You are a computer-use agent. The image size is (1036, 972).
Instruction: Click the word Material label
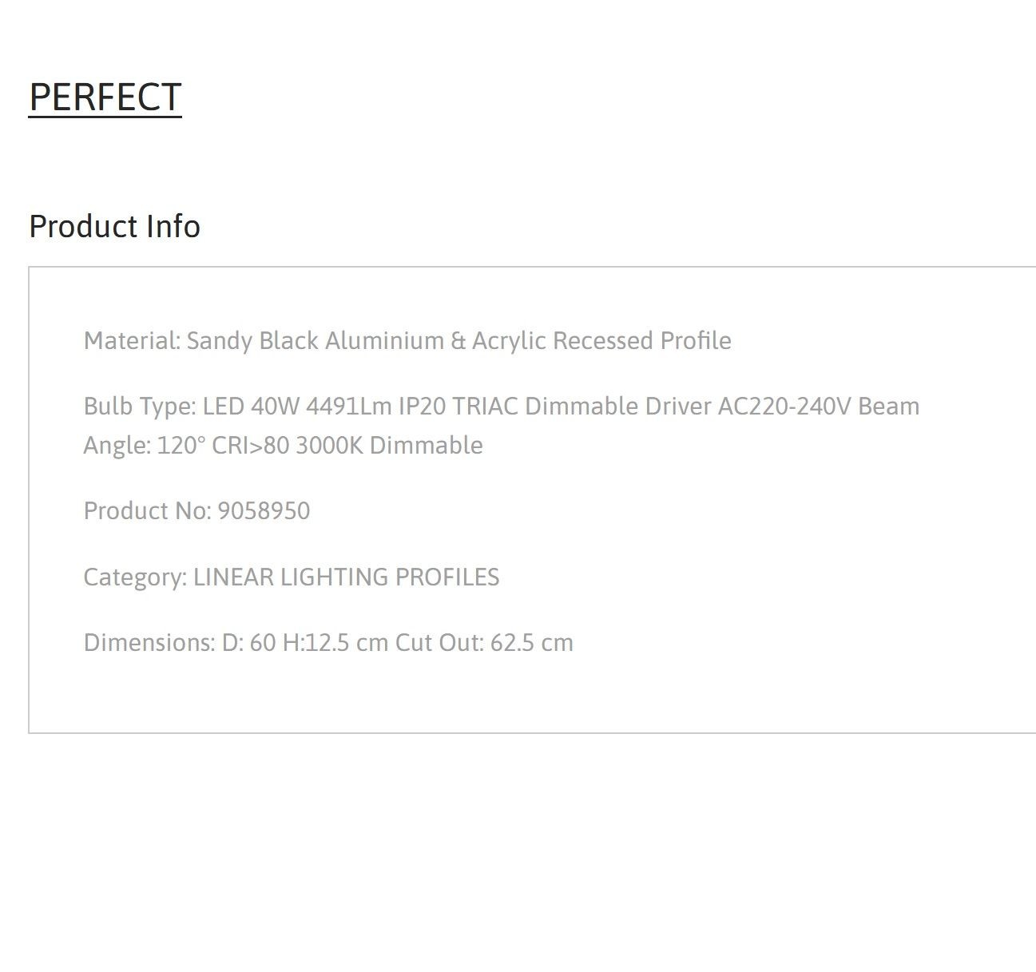coord(132,341)
